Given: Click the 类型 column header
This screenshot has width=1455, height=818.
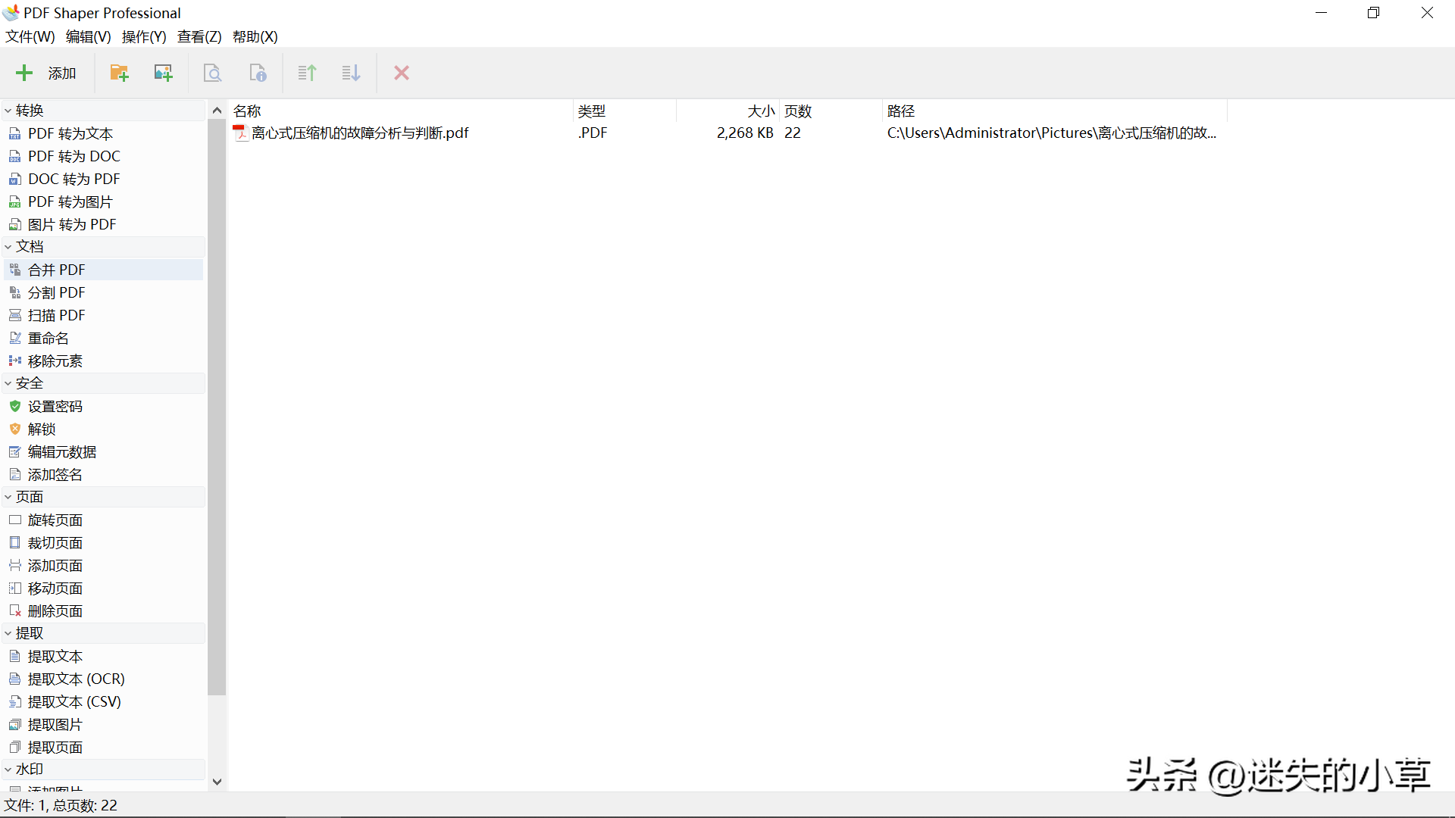Looking at the screenshot, I should [x=624, y=111].
